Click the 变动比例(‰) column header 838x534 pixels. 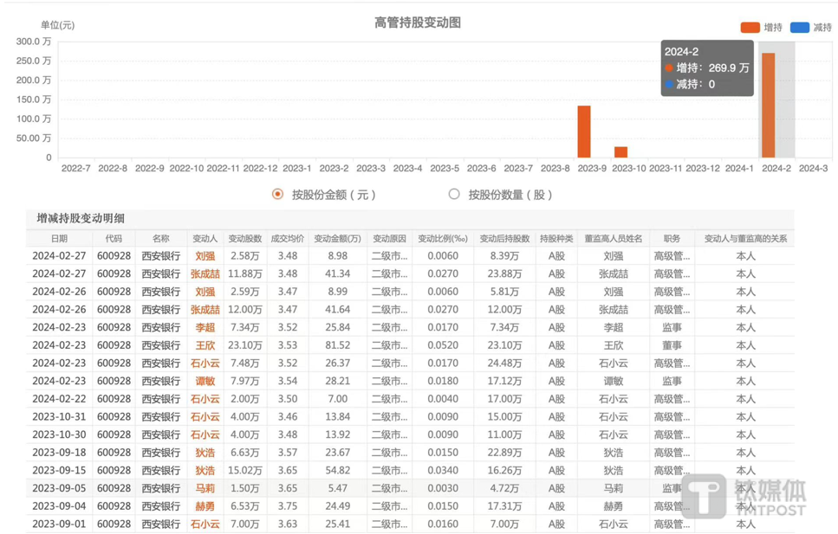click(x=443, y=239)
